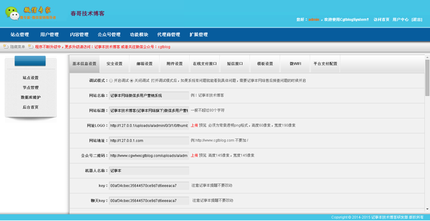Click the 网站名称 input field
Screen dimensions: 430x221
click(x=149, y=95)
